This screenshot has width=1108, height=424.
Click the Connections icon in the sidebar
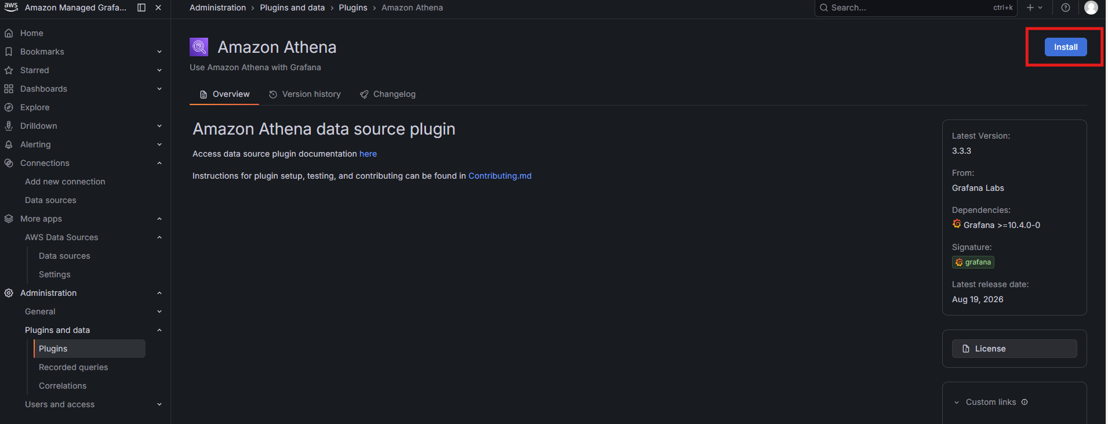(9, 163)
